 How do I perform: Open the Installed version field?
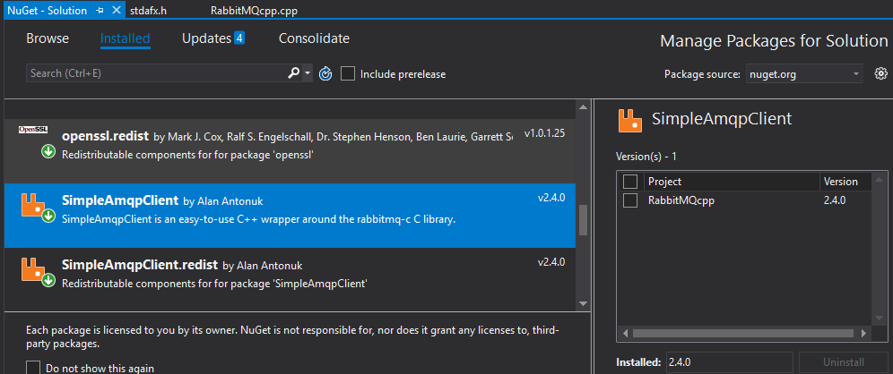coord(728,362)
